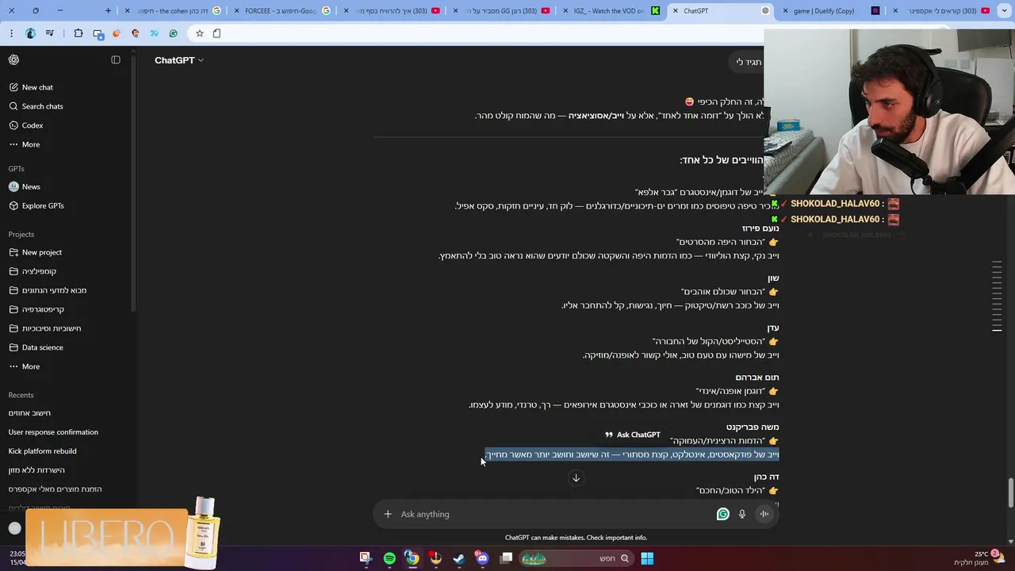The width and height of the screenshot is (1015, 571).
Task: Open the Windows Start button
Action: click(x=647, y=558)
